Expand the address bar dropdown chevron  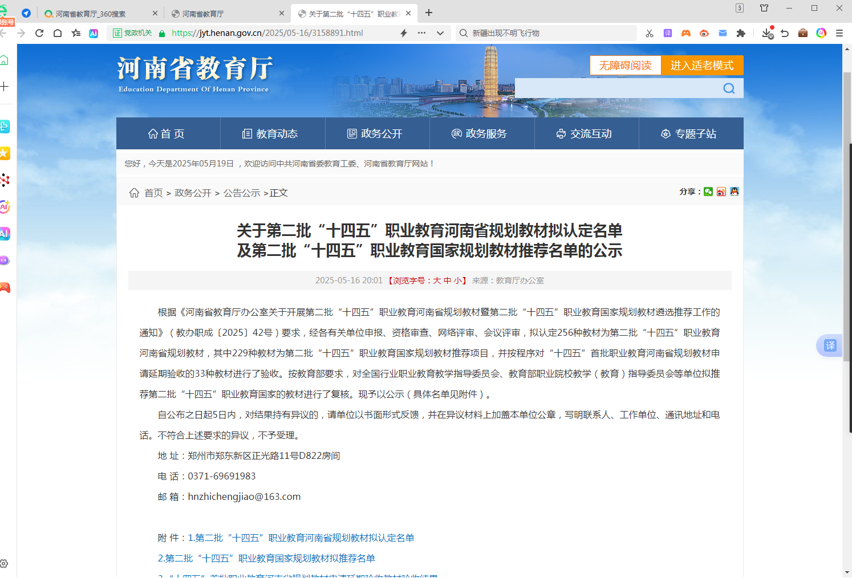tap(440, 33)
